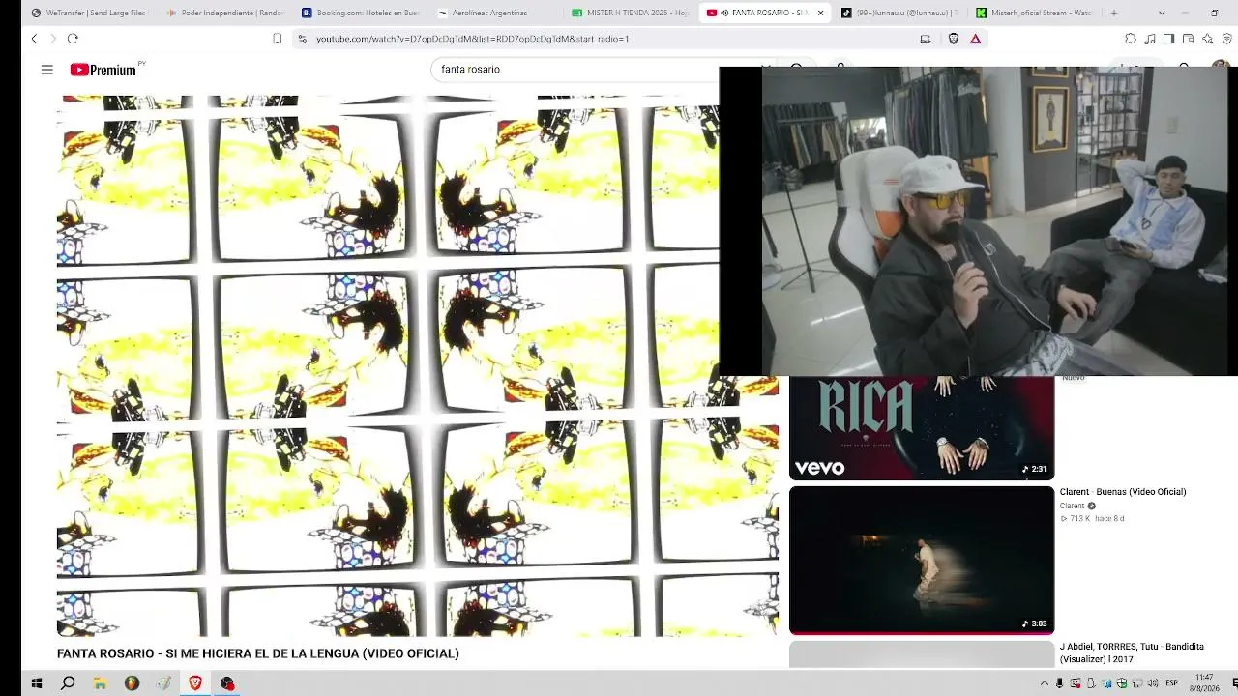The image size is (1238, 696).
Task: Open 'J Abdiel, TORRRES, Tutu - Bandidita' title link
Action: [x=1132, y=652]
